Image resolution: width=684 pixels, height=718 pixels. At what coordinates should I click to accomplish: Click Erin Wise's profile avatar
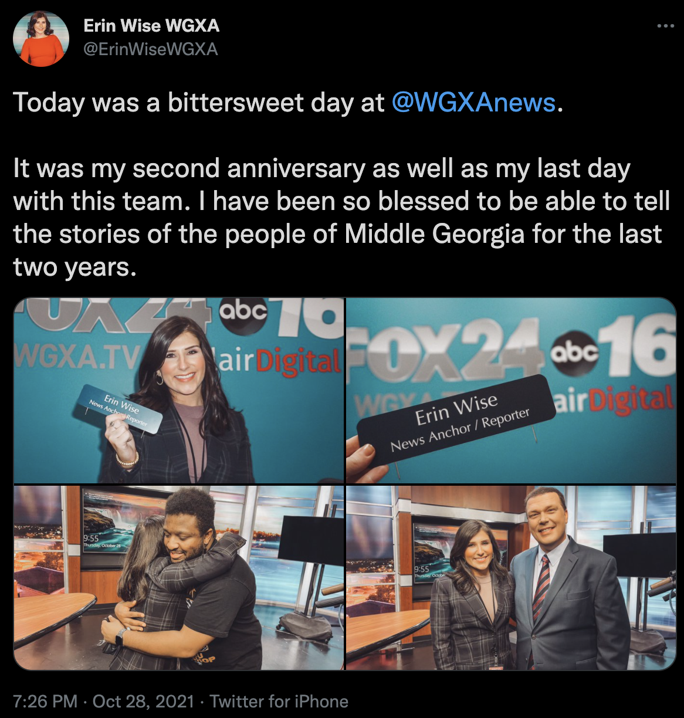[x=41, y=39]
